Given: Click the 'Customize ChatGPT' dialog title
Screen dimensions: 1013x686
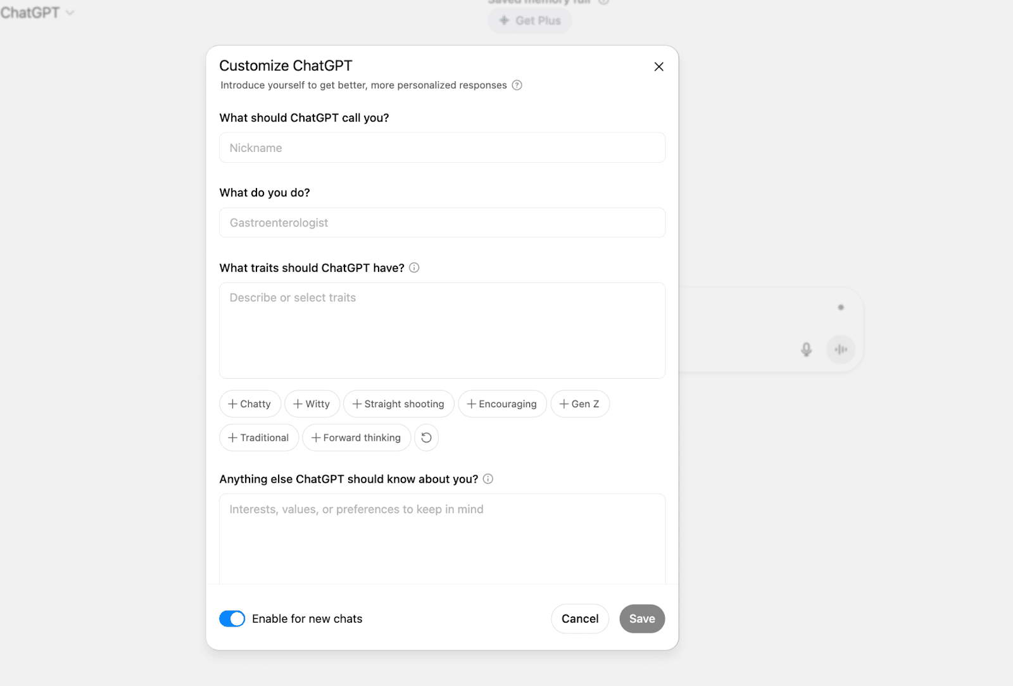Looking at the screenshot, I should (x=286, y=66).
